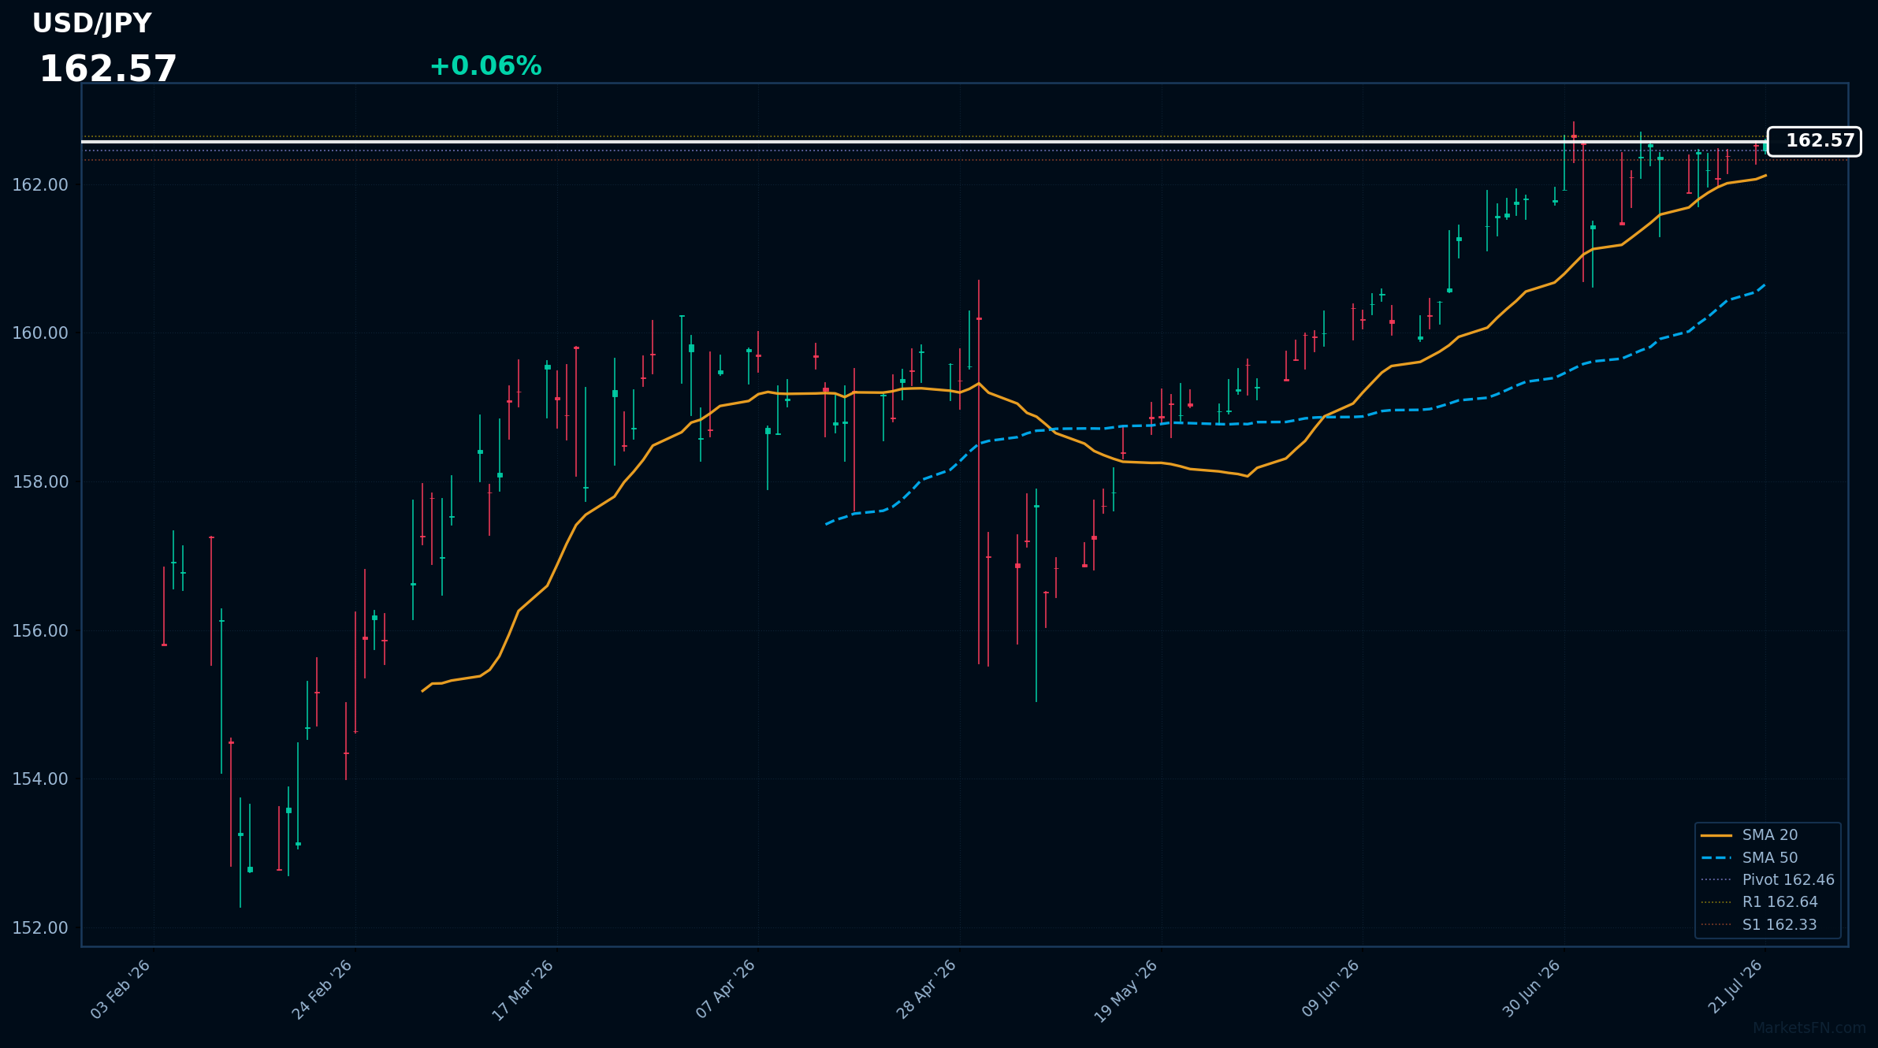Click the 17 Mar '26 date label
The width and height of the screenshot is (1878, 1048).
point(523,990)
